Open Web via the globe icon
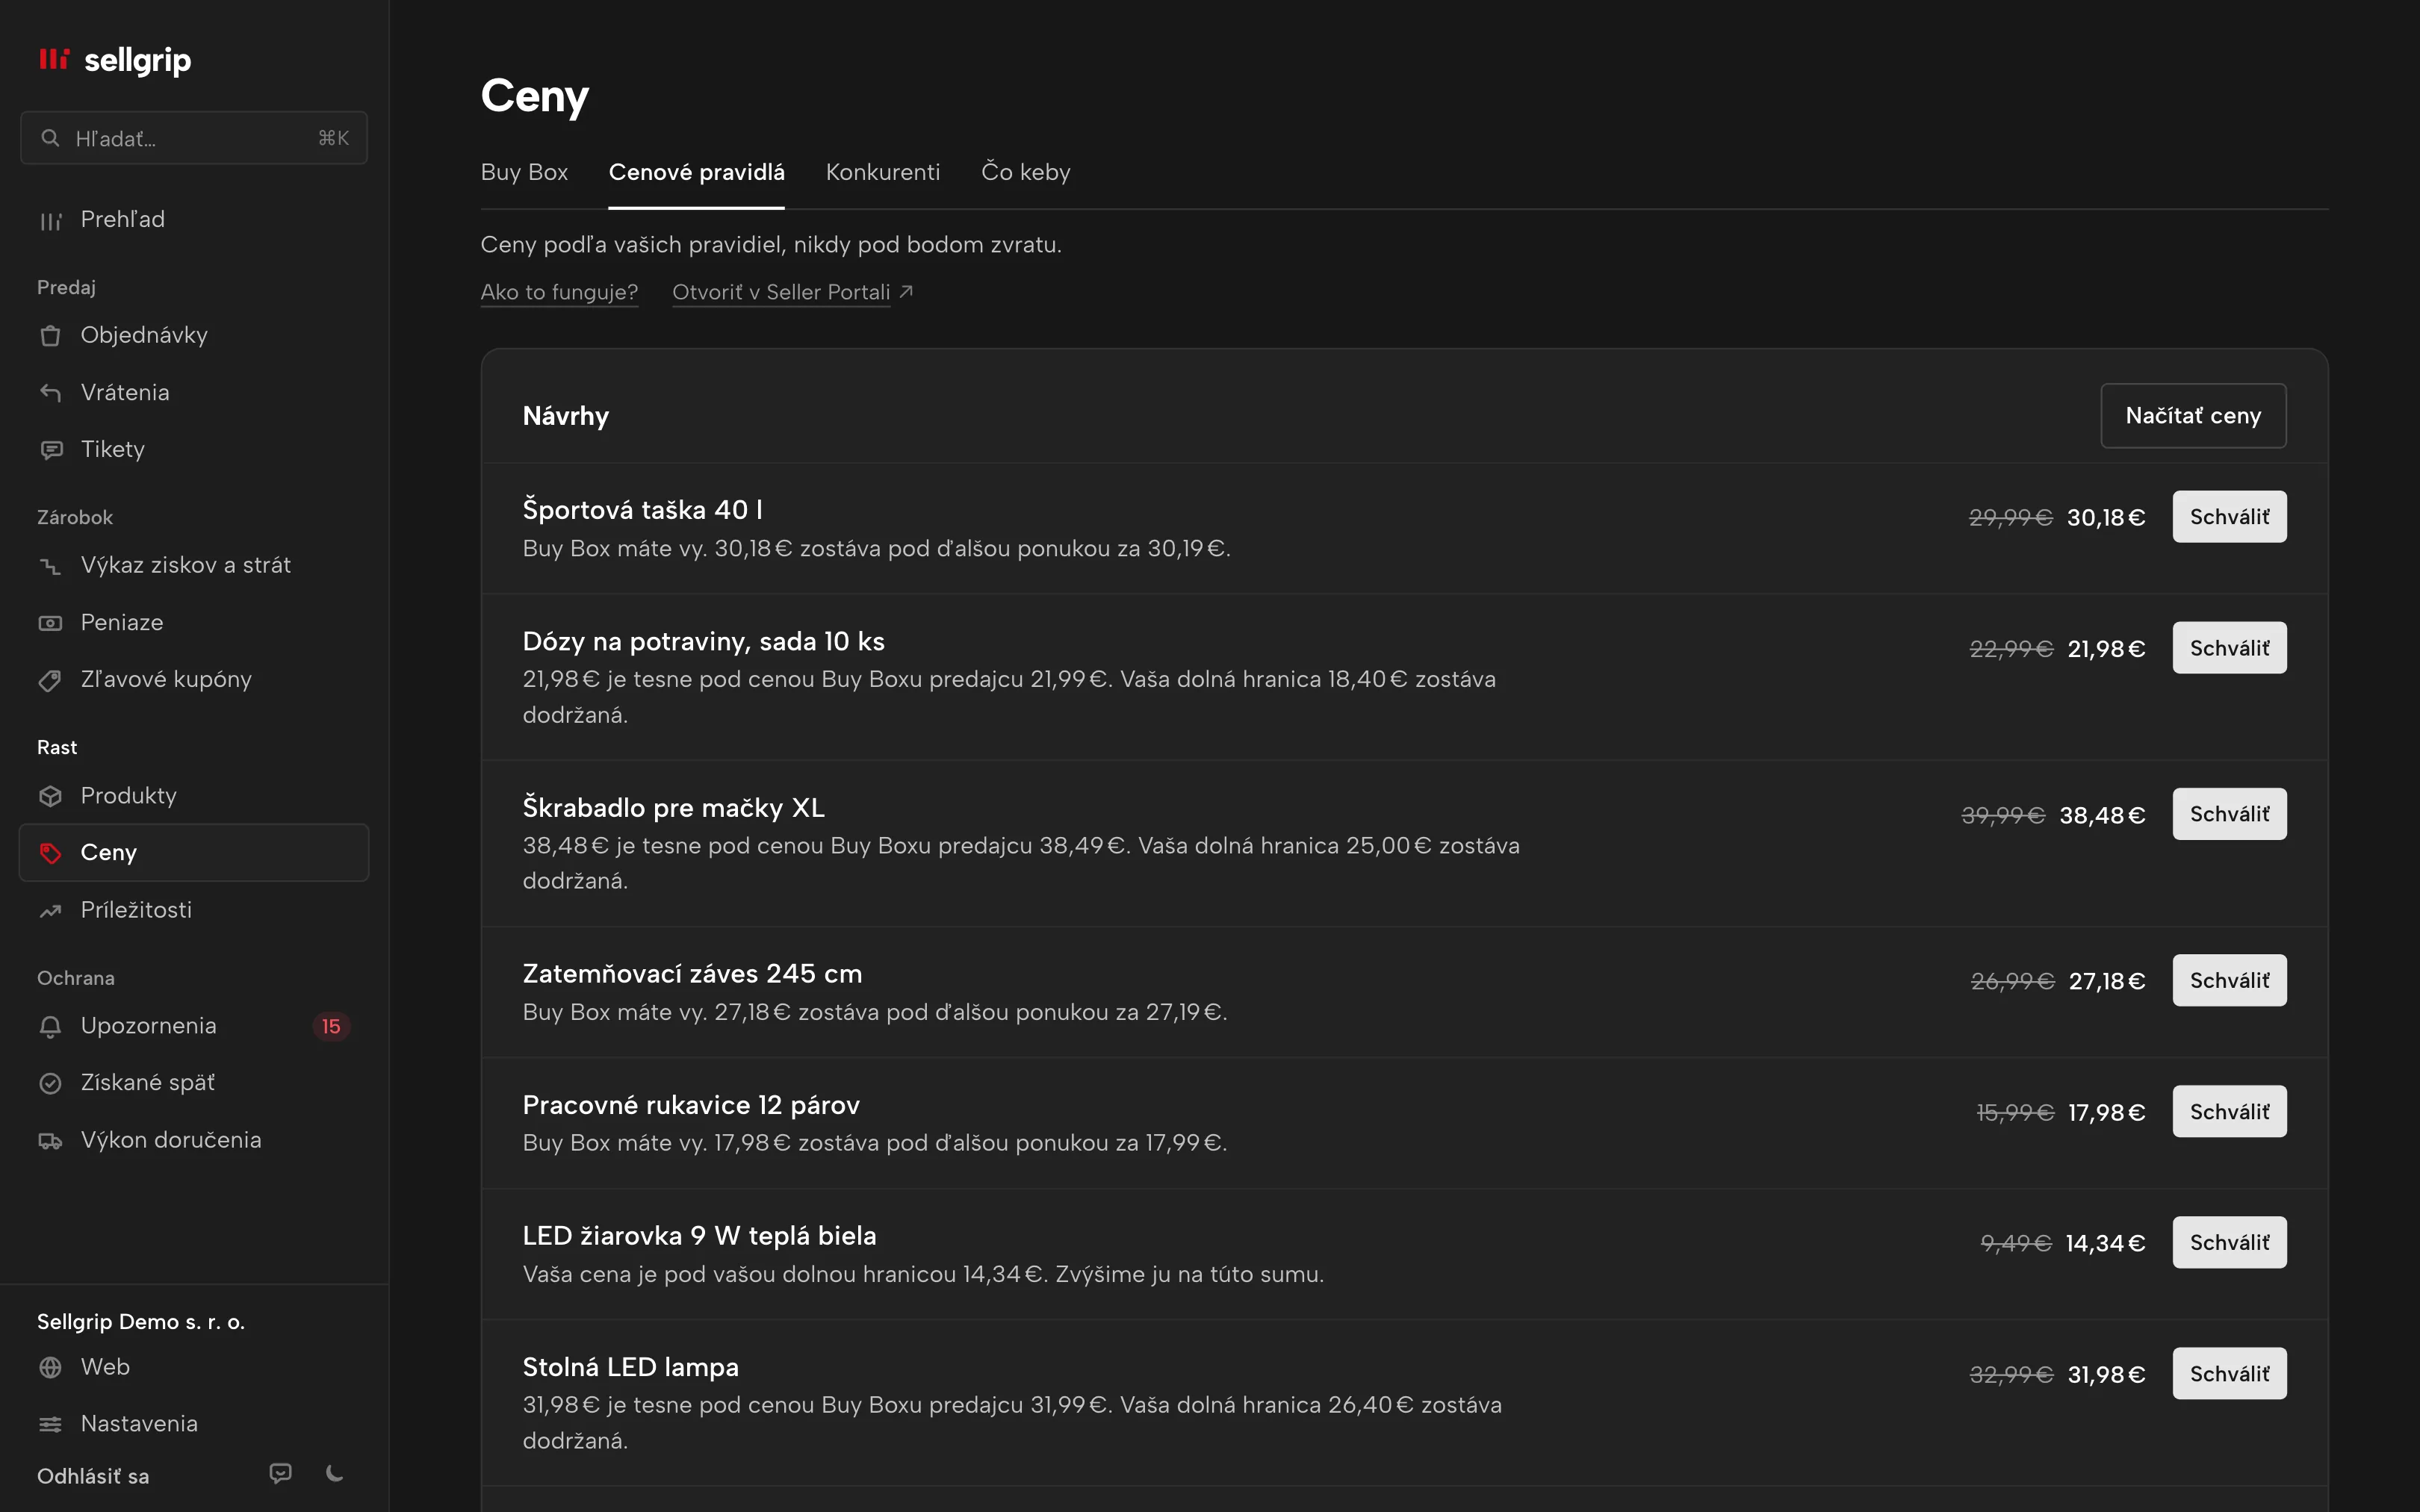Viewport: 2420px width, 1512px height. pos(50,1367)
